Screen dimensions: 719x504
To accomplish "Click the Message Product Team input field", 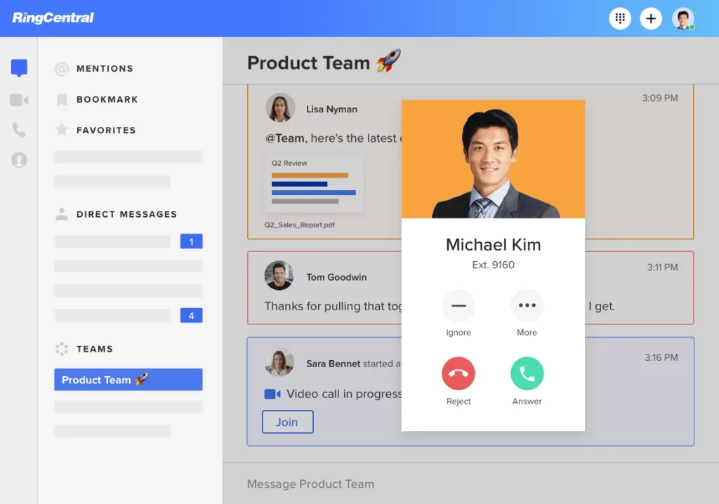I will tap(421, 484).
